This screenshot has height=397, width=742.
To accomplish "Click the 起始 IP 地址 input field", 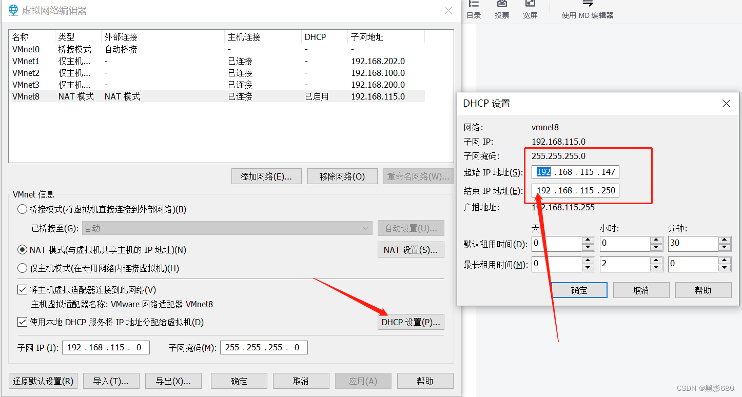I will pos(575,172).
